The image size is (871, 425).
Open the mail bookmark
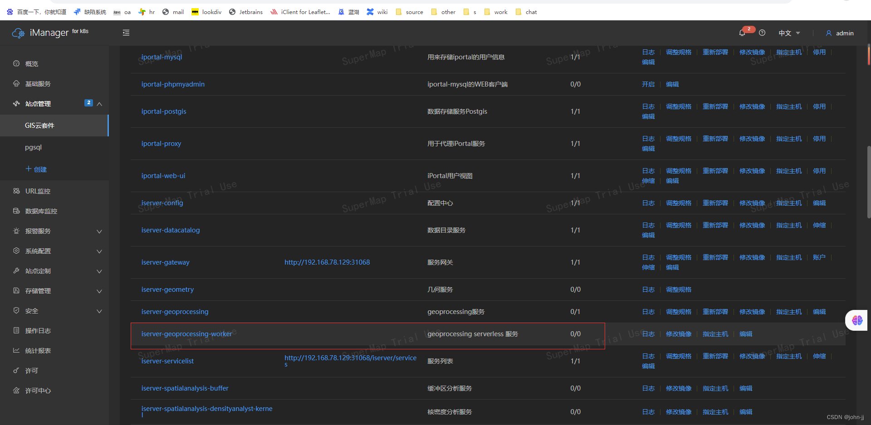pyautogui.click(x=173, y=12)
